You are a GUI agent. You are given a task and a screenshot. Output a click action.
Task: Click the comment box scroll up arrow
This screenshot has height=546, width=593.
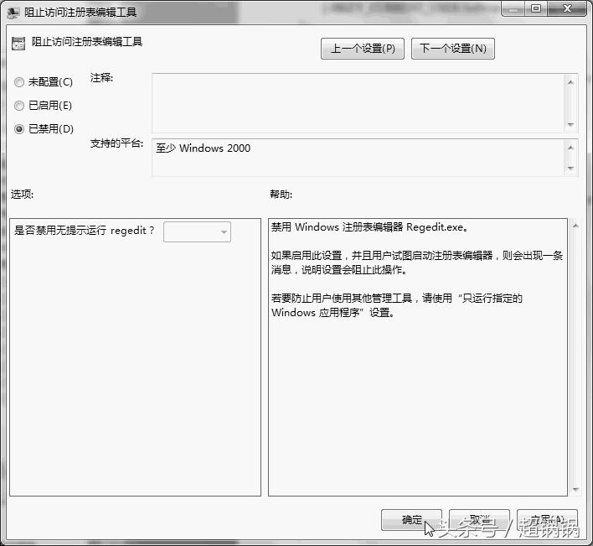click(570, 82)
